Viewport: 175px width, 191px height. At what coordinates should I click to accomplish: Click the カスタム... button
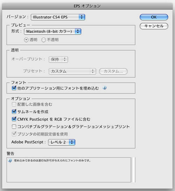pos(113,71)
